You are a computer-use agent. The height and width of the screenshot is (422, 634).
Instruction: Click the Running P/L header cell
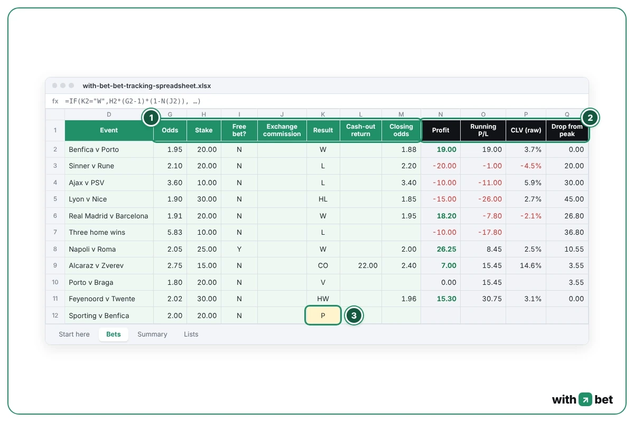tap(483, 130)
